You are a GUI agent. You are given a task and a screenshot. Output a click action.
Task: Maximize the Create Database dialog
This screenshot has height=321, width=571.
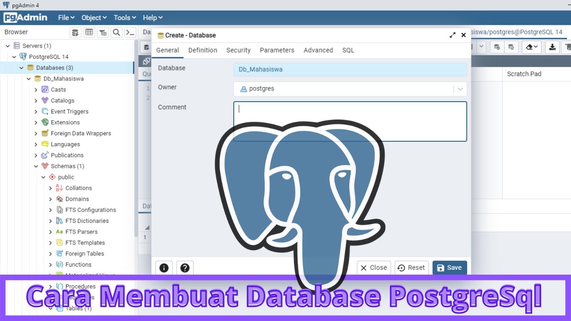click(x=452, y=35)
